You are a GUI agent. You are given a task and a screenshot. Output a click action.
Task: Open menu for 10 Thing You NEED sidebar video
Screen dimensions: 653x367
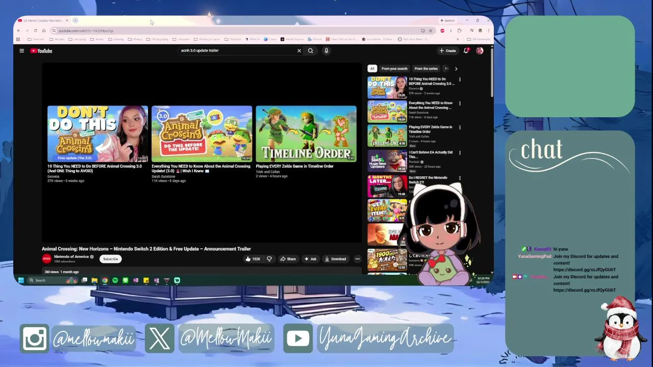460,80
